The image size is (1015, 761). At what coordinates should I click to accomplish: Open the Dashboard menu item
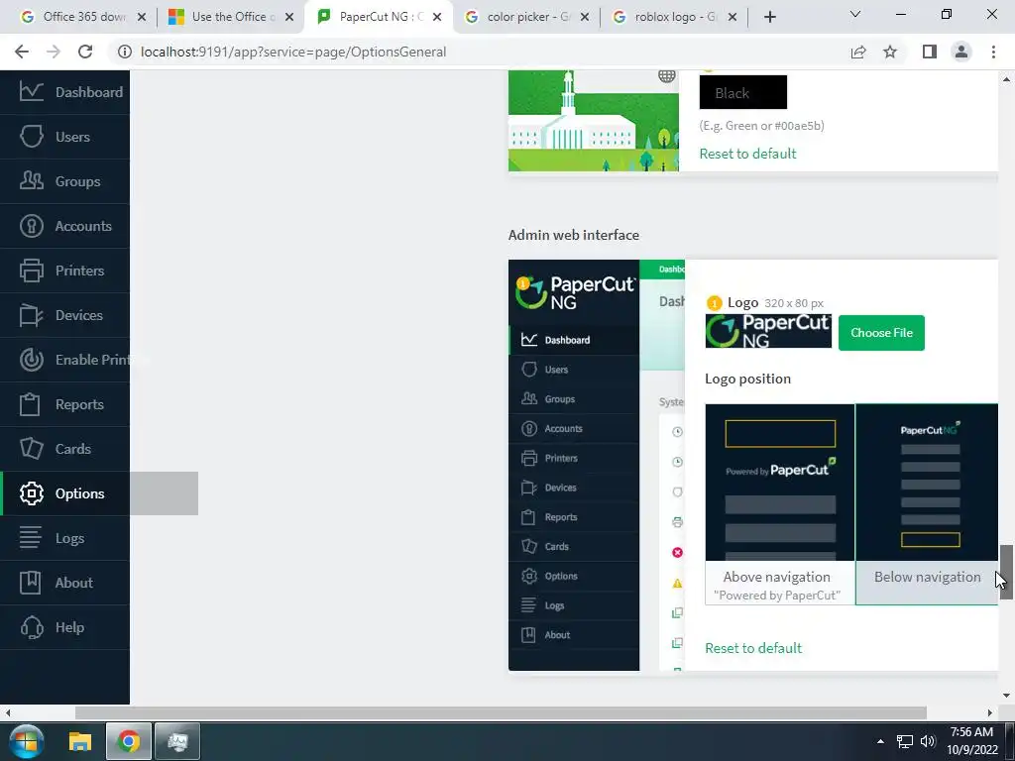coord(64,92)
